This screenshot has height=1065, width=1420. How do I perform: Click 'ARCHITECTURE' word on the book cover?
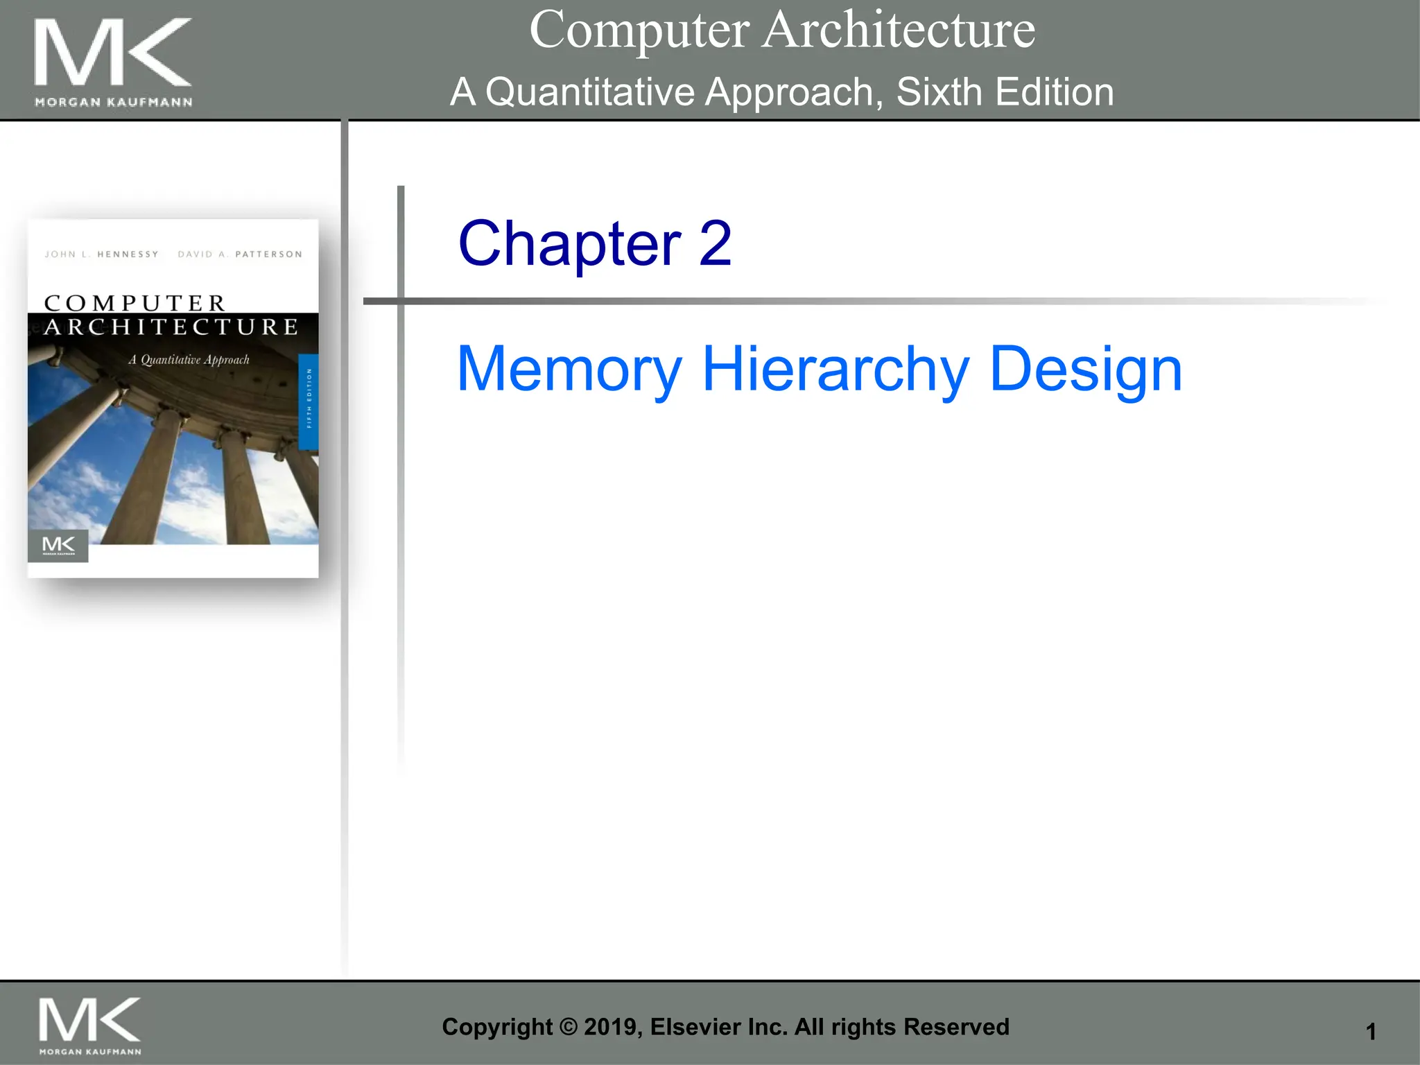171,327
